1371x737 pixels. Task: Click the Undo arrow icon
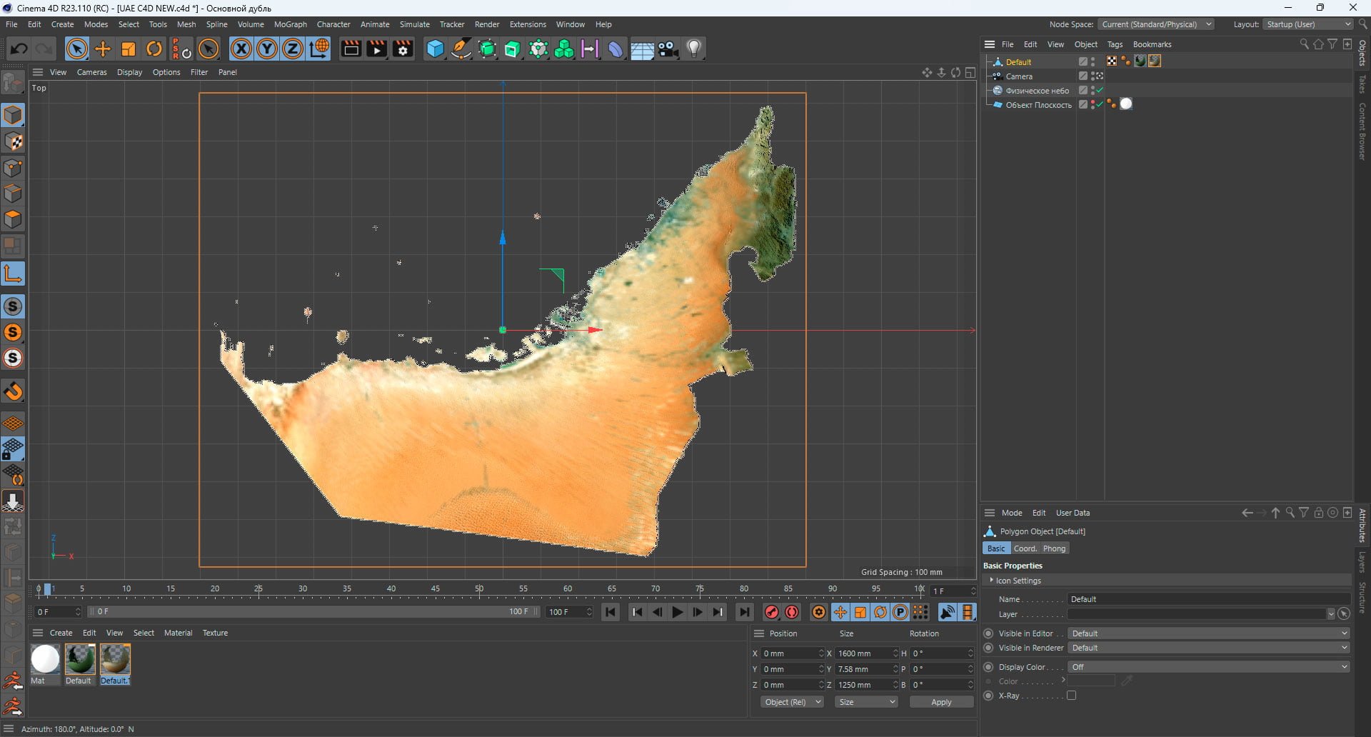click(x=19, y=49)
